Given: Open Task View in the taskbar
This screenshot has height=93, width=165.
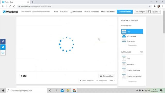Looking at the screenshot, I should (56, 90).
